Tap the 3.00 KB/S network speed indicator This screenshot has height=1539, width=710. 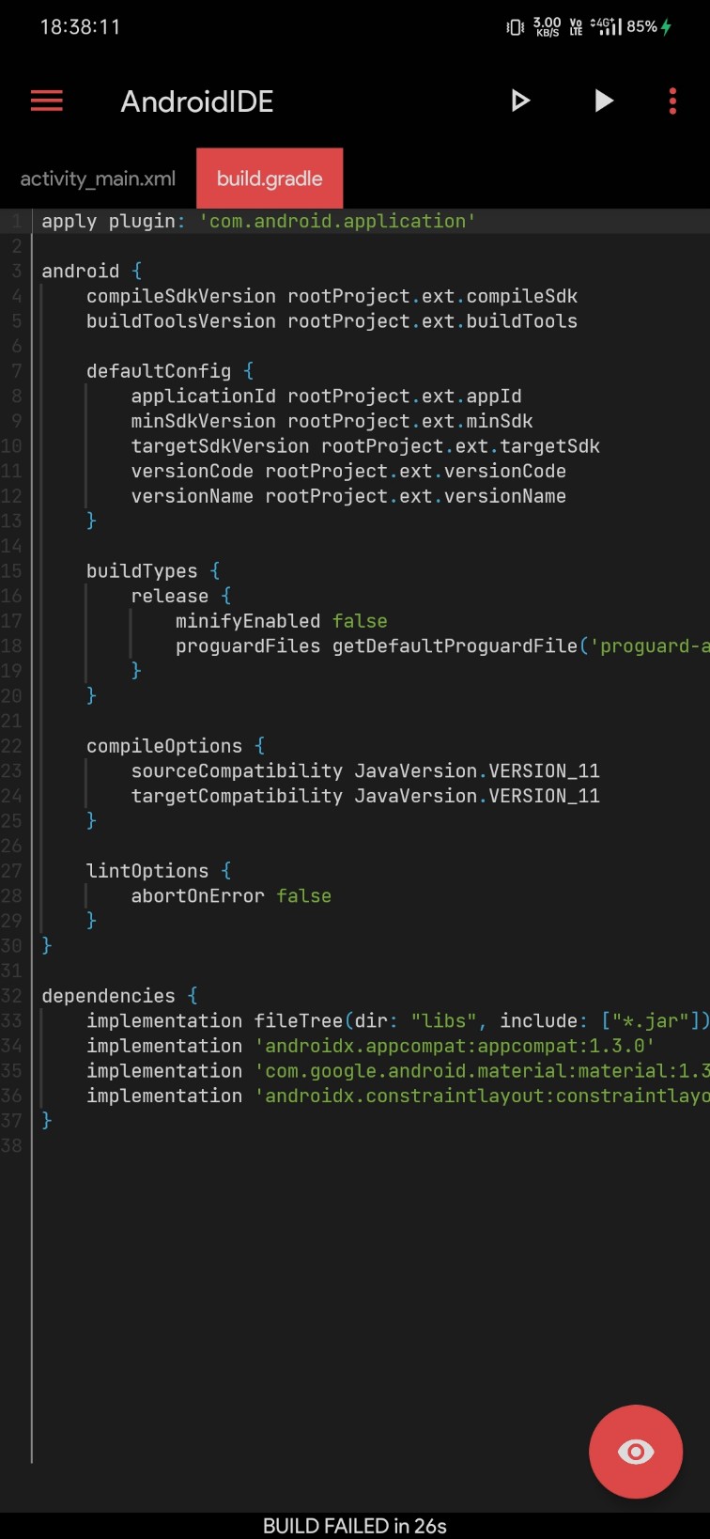pyautogui.click(x=547, y=26)
